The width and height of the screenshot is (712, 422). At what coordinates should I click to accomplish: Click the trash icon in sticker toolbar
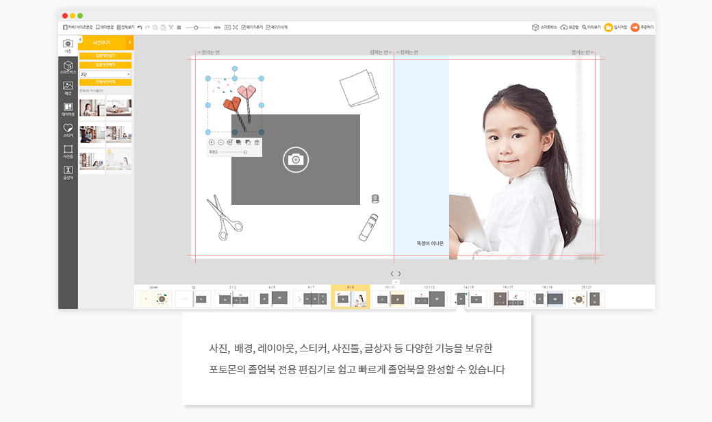[x=257, y=142]
